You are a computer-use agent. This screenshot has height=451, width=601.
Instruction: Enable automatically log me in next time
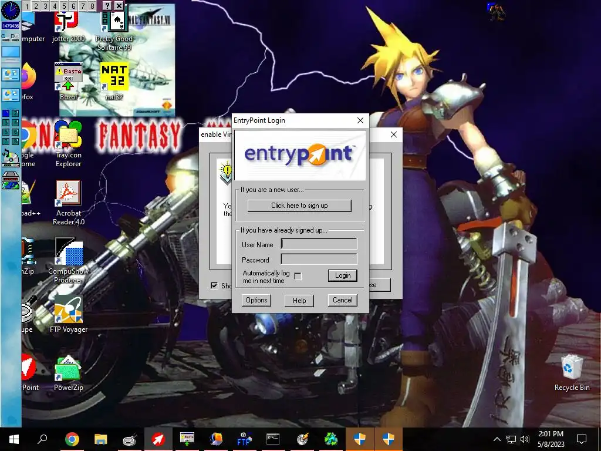pos(298,276)
